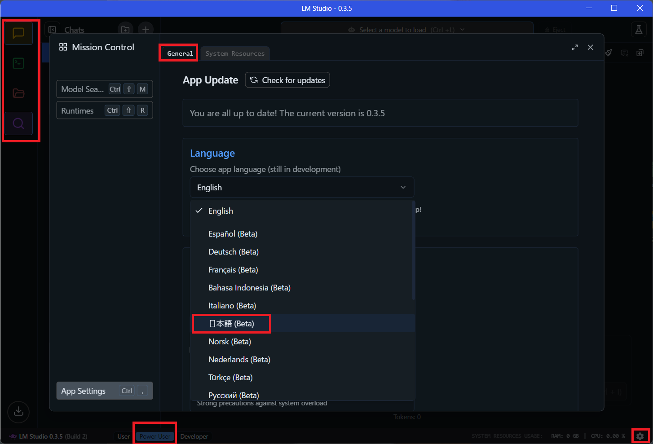Open the downloads icon at sidebar bottom

18,412
